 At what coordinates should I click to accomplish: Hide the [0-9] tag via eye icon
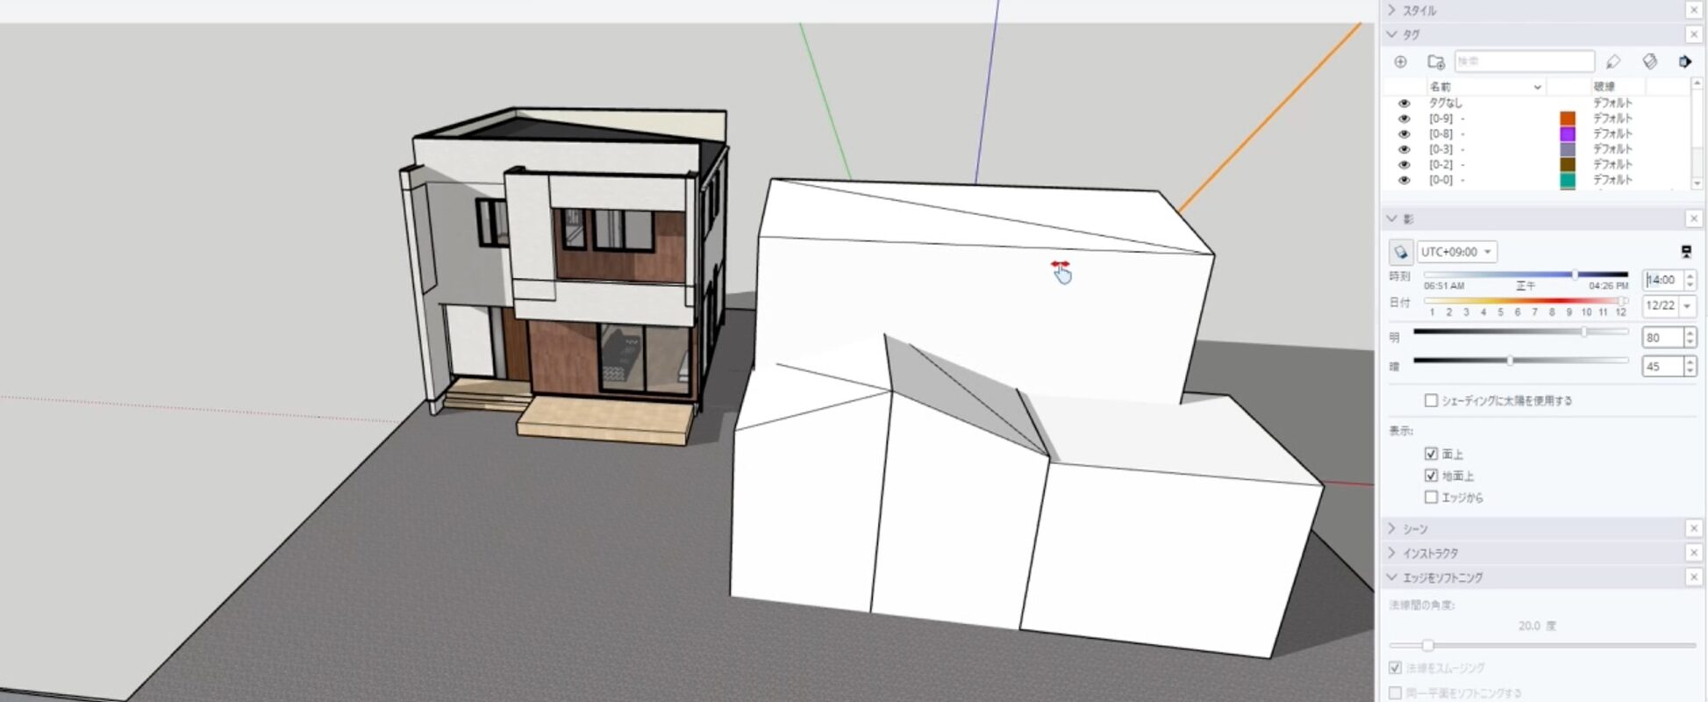(x=1404, y=118)
